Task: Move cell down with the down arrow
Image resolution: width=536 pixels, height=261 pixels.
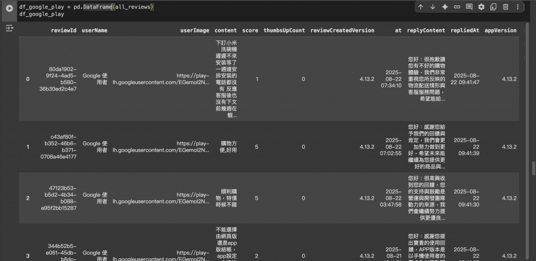Action: [433, 7]
